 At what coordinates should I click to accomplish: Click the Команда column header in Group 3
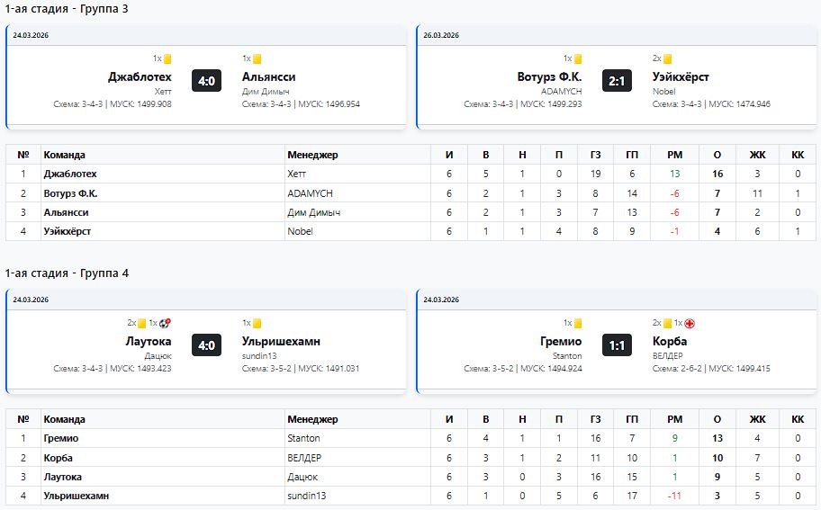pyautogui.click(x=65, y=155)
